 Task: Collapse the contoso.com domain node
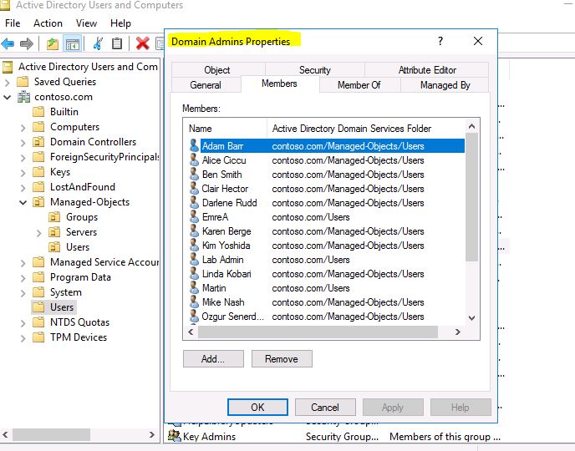coord(8,97)
